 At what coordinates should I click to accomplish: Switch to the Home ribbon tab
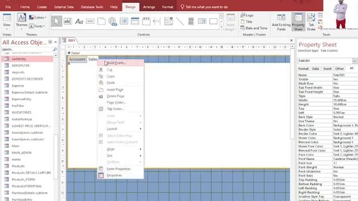click(x=25, y=7)
